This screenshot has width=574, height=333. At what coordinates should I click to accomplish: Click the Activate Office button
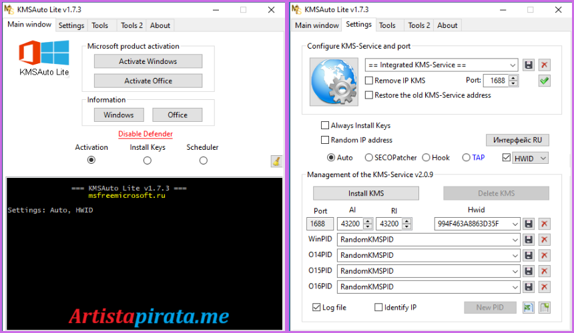(148, 81)
